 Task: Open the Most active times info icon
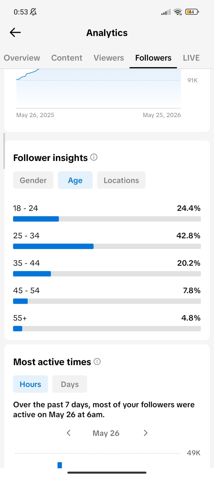coord(97,362)
